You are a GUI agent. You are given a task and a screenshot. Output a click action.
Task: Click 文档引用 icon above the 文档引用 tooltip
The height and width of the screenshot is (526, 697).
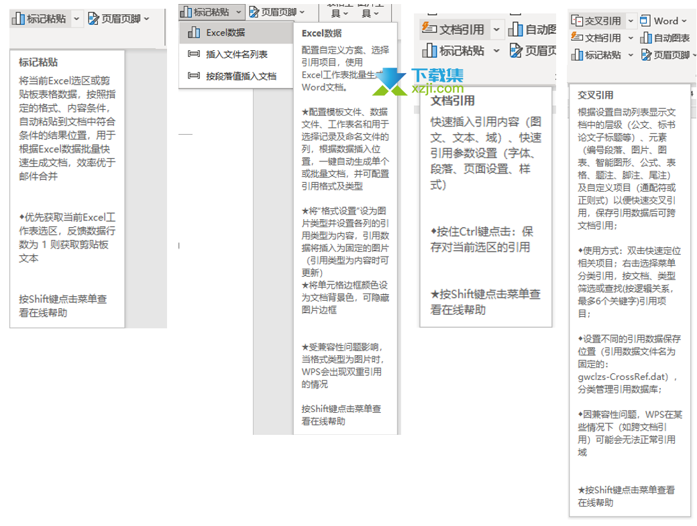tap(429, 28)
